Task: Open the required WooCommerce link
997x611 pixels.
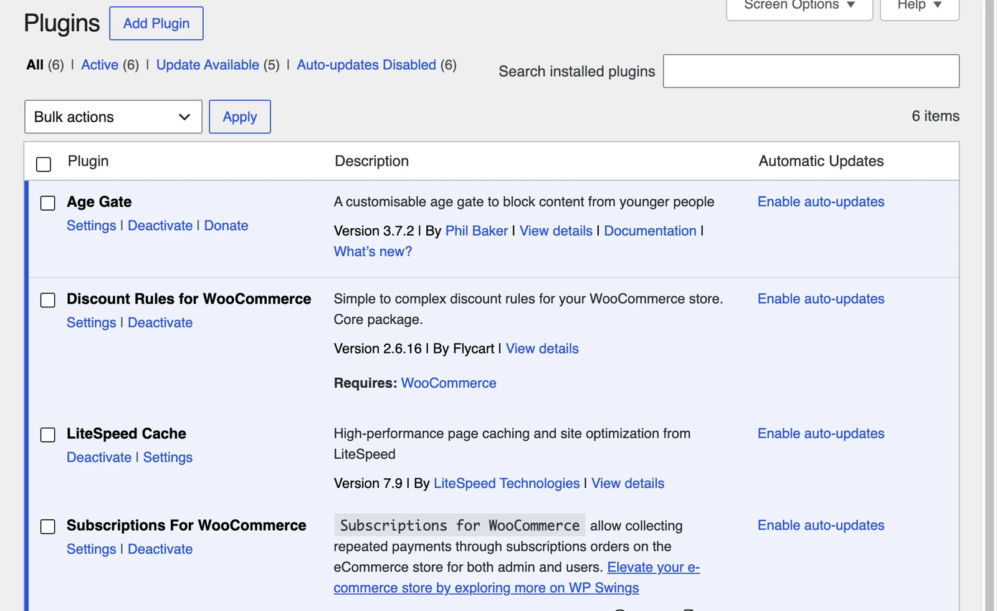Action: point(449,383)
